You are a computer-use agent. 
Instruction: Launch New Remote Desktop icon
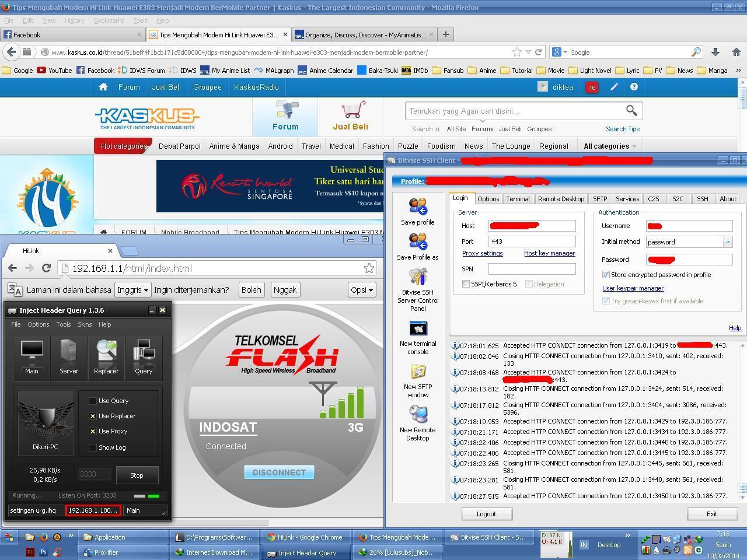point(418,414)
